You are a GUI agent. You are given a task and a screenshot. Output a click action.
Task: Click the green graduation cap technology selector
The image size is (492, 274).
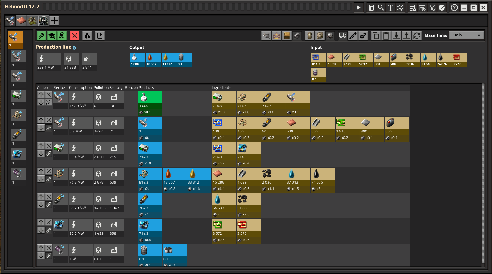(52, 36)
